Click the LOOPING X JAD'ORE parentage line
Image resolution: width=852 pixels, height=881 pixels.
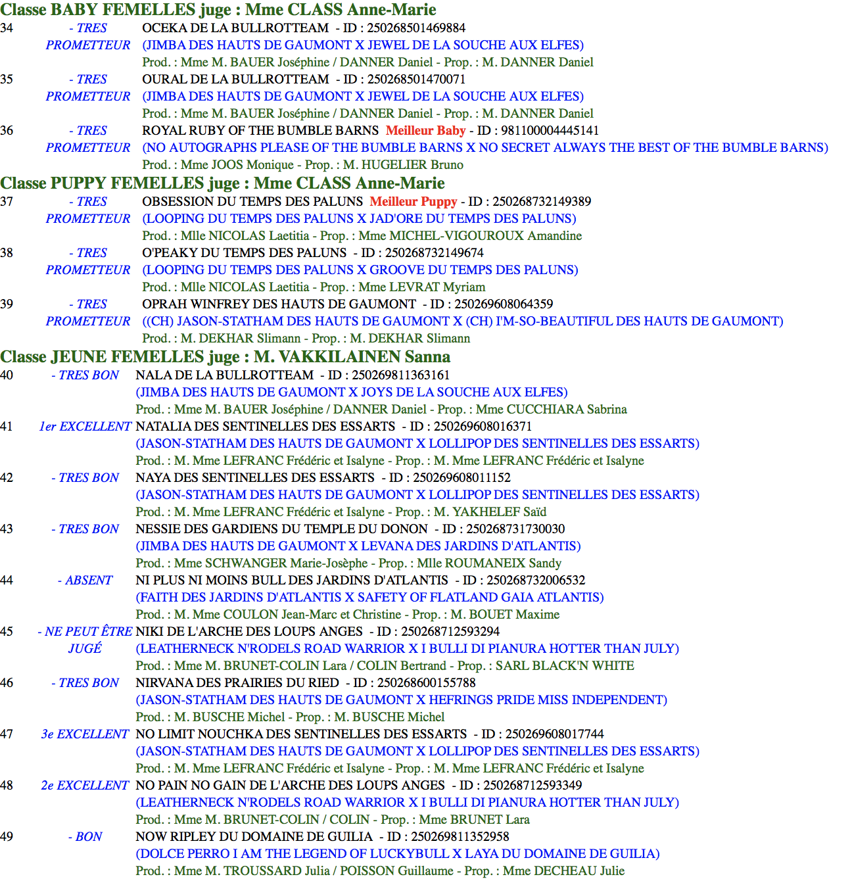coord(359,218)
